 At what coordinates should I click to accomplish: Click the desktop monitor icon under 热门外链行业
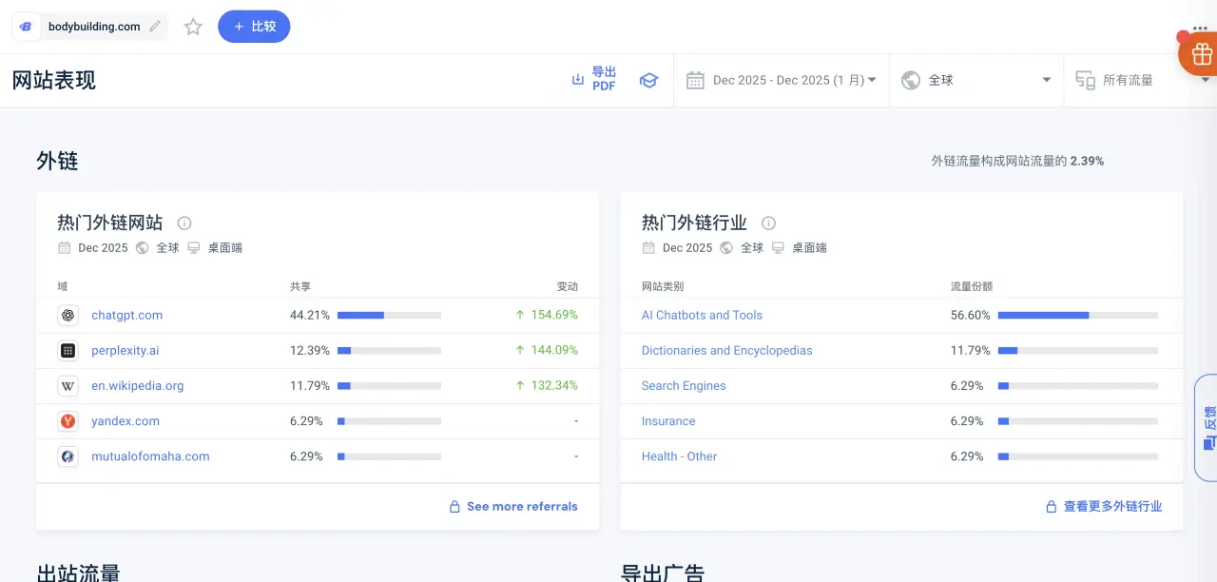[x=778, y=247]
